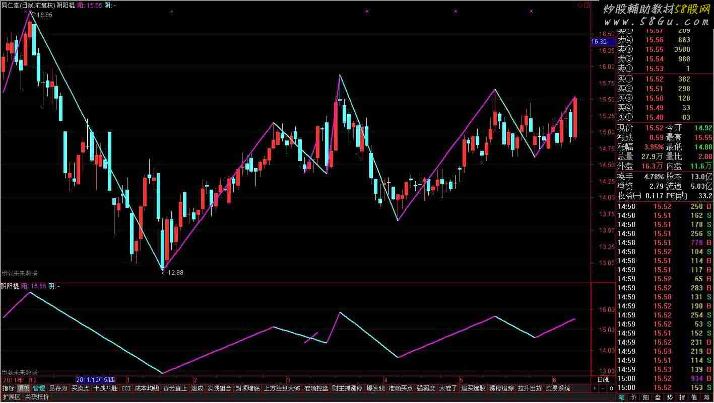Click the 交易系统 trading system button
Screen dimensions: 714x403
point(558,388)
